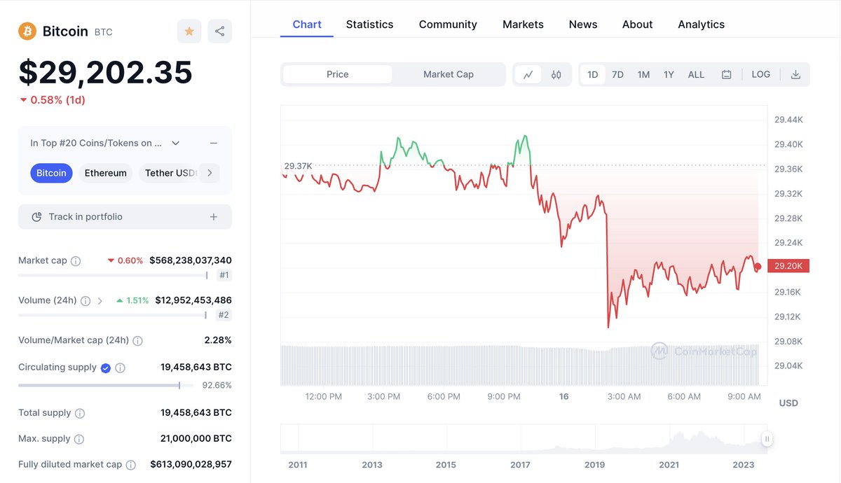Viewport: 841px width, 483px height.
Task: Open the Analytics tab
Action: [701, 24]
